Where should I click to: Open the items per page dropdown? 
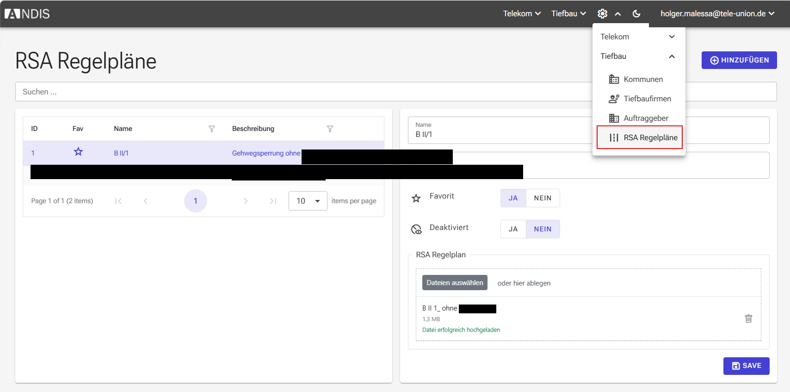308,201
